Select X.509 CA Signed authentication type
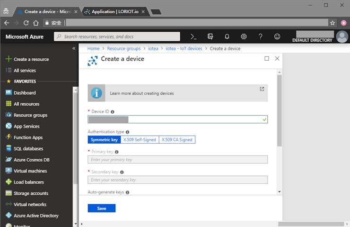The image size is (350, 227). pyautogui.click(x=177, y=139)
